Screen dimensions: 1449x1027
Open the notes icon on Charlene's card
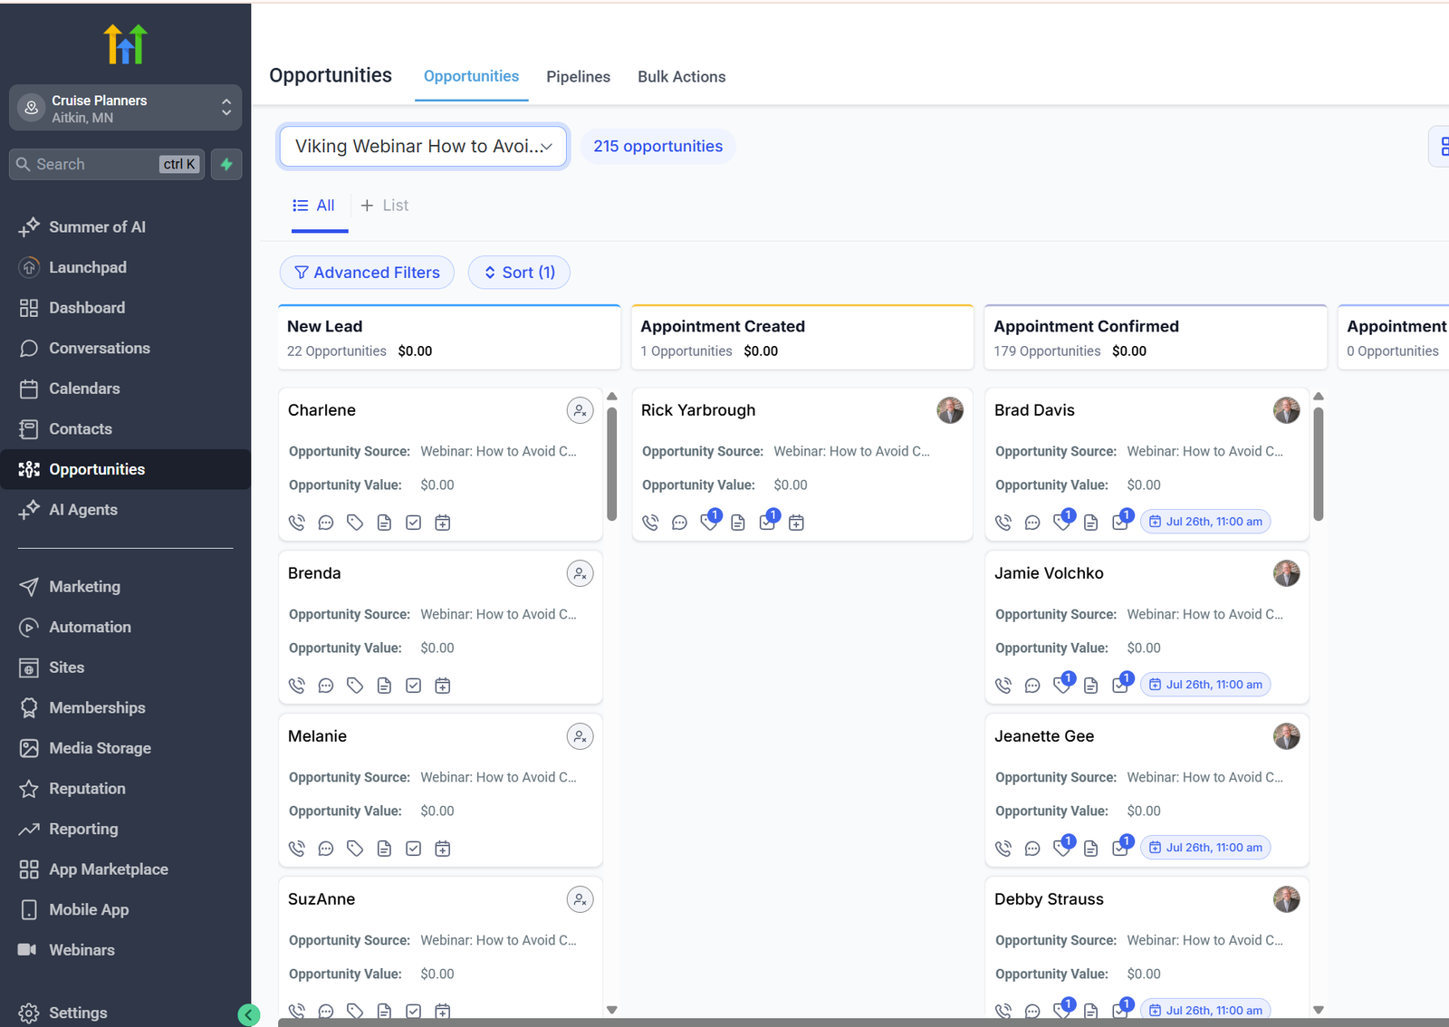point(384,523)
